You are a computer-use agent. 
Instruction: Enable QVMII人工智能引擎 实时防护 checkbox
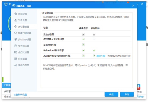[94, 39]
